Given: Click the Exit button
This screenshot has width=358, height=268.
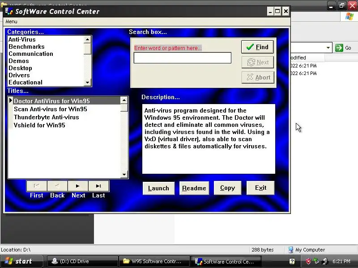Looking at the screenshot, I should [260, 188].
